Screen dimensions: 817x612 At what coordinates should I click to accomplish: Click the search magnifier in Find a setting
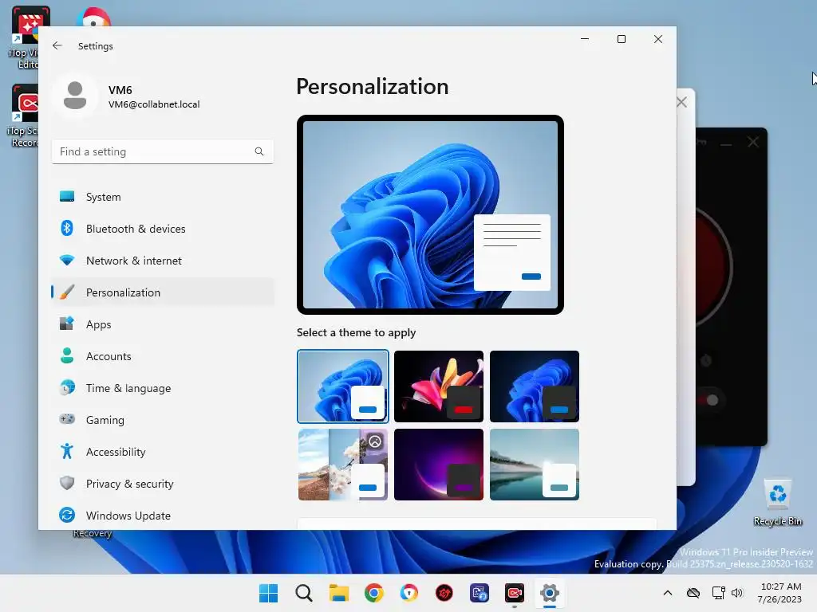(259, 151)
